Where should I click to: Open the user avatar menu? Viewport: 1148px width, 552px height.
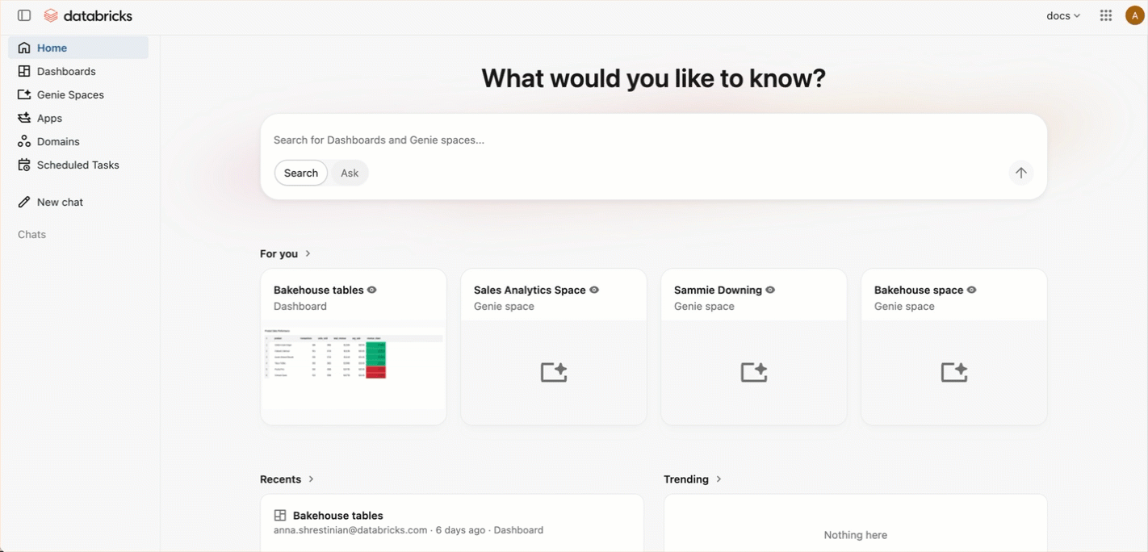point(1134,15)
